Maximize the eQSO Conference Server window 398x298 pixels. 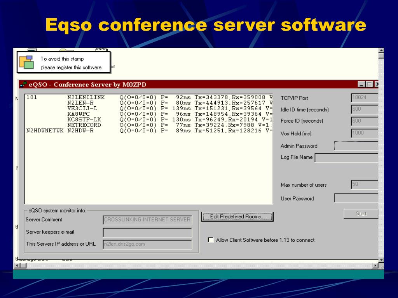tap(369, 84)
